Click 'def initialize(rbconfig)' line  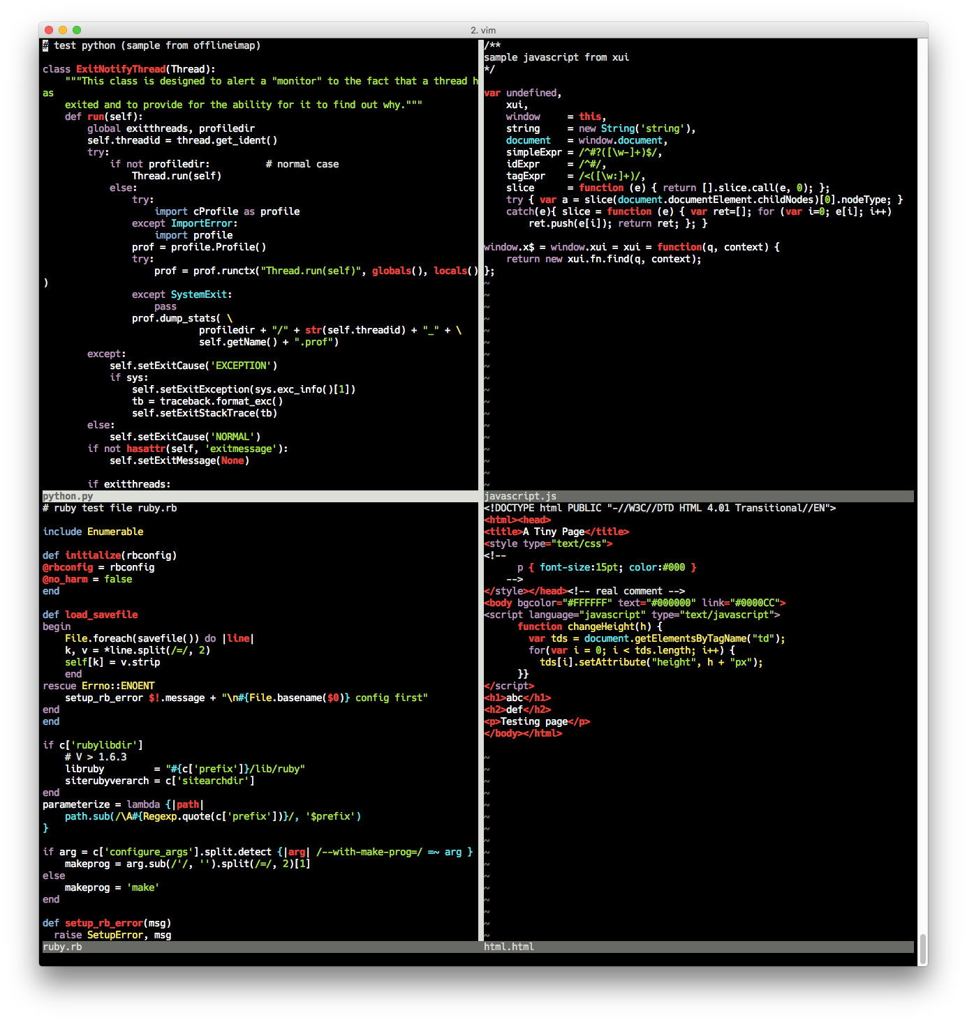[x=110, y=555]
